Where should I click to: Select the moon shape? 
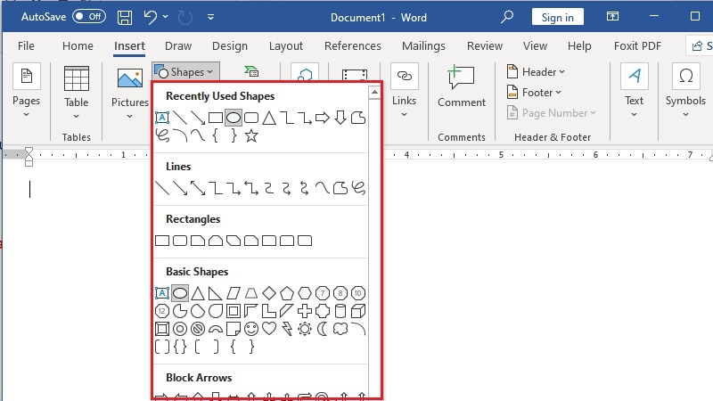(x=323, y=329)
